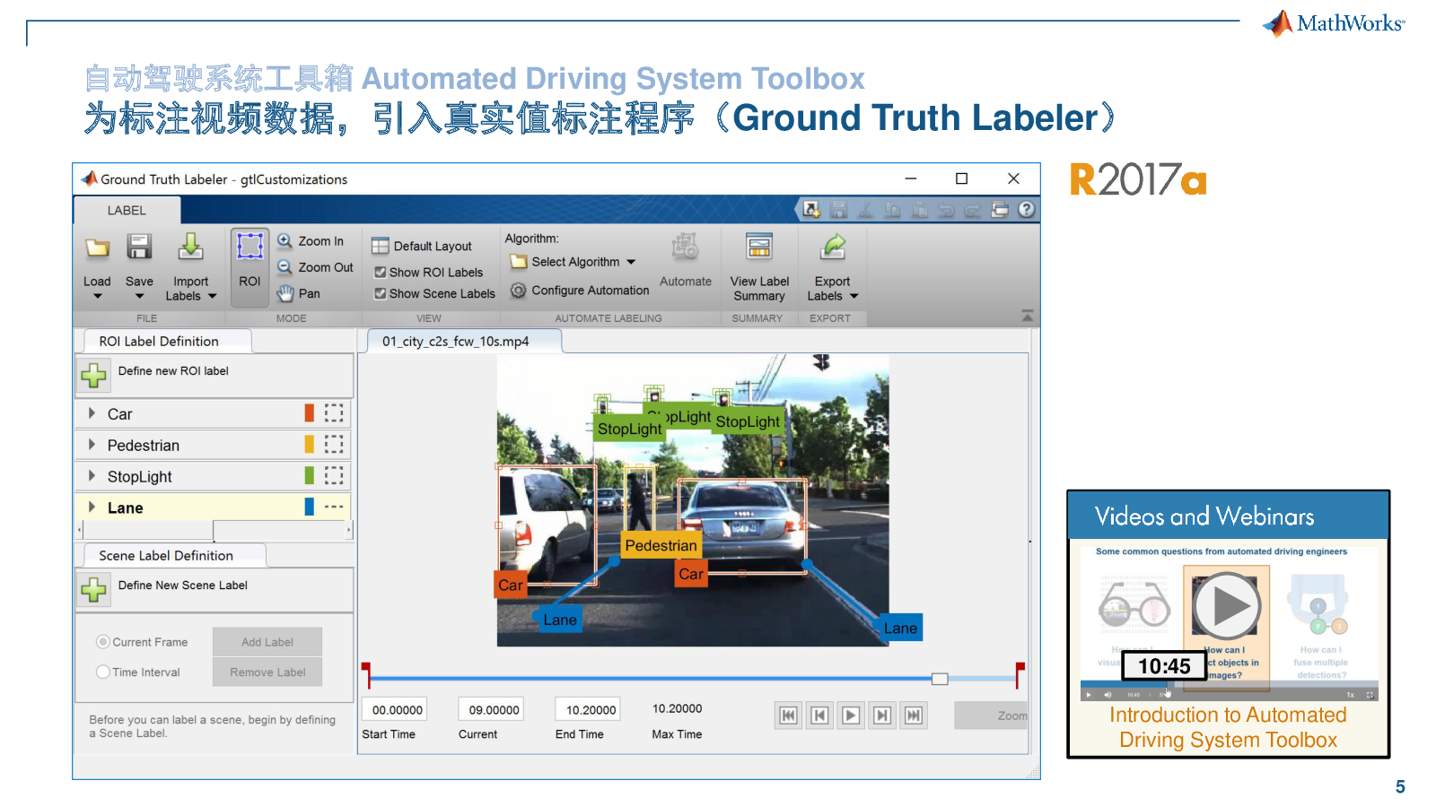
Task: Click the End Time input field
Action: [x=590, y=709]
